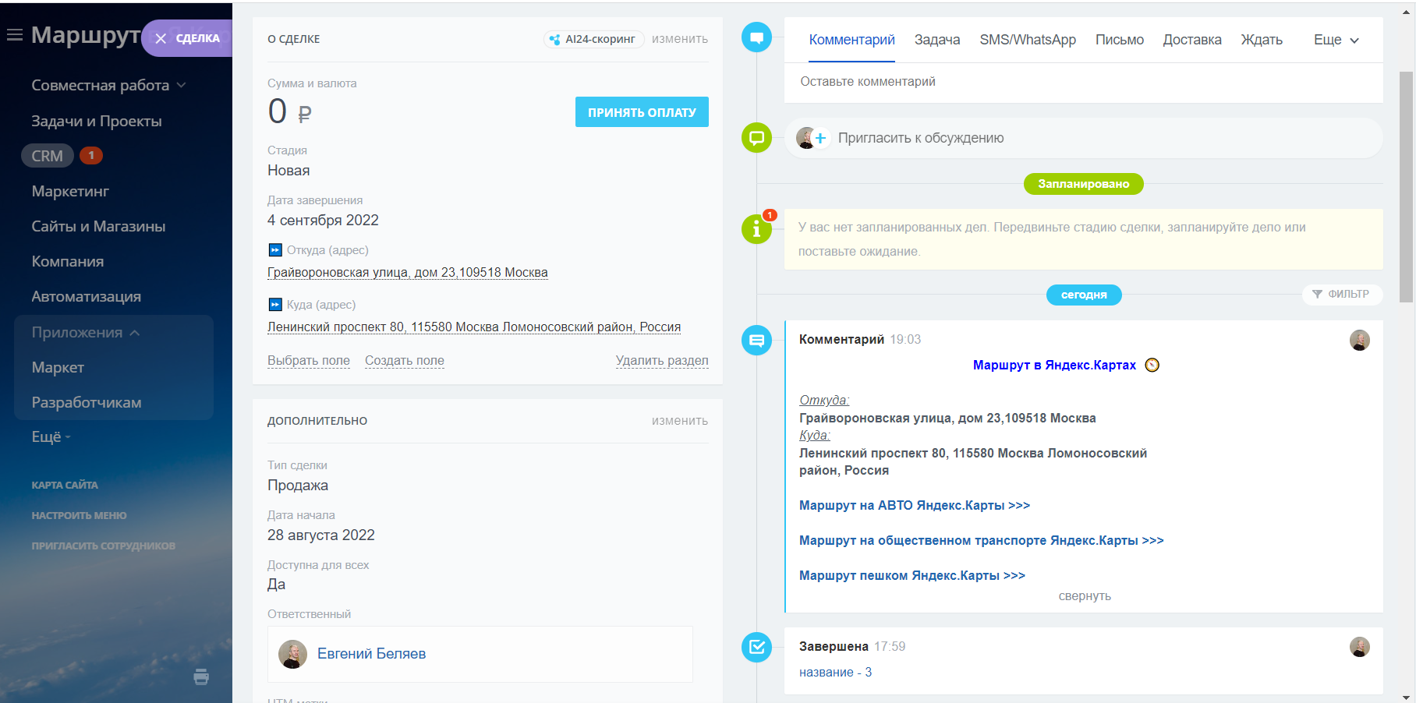Click the page vertical scrollbar thumb

[x=1407, y=187]
